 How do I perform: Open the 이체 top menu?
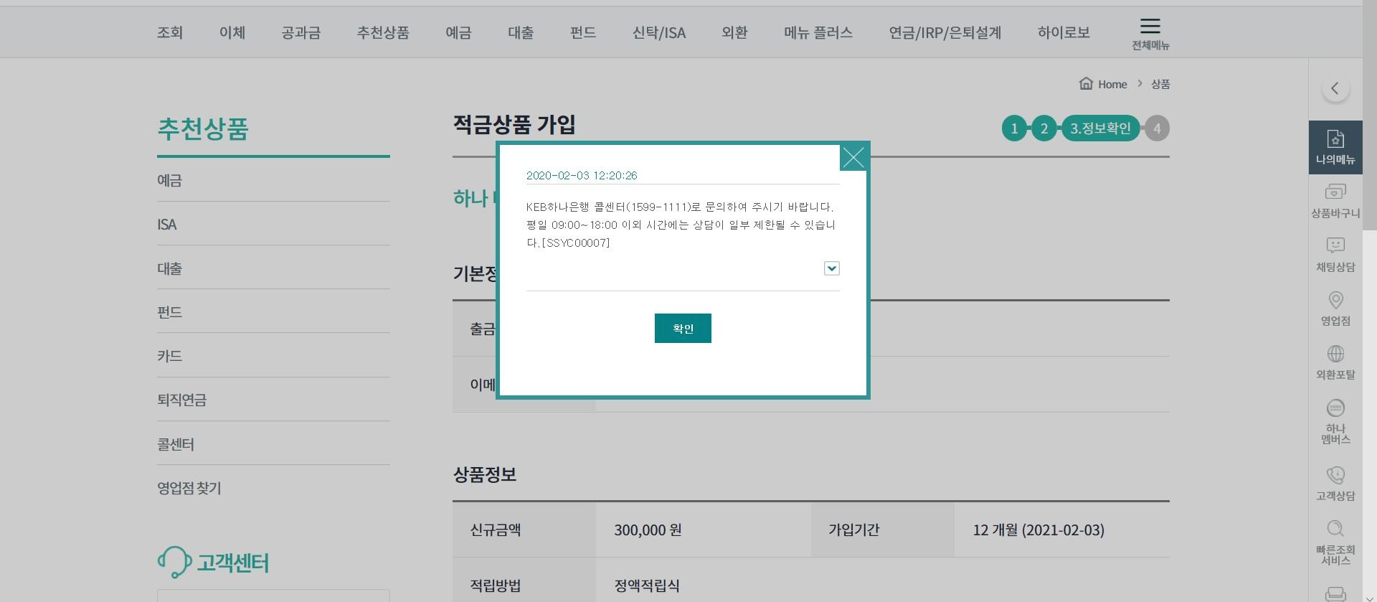point(232,32)
